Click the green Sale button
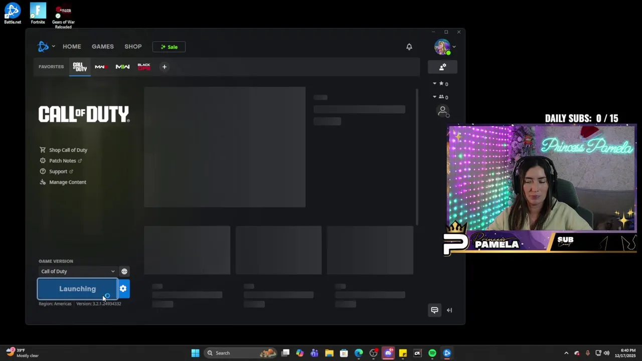This screenshot has width=642, height=361. [169, 47]
